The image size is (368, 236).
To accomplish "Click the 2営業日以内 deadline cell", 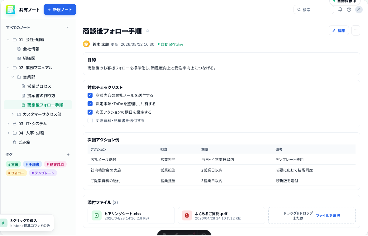I will [x=212, y=170].
